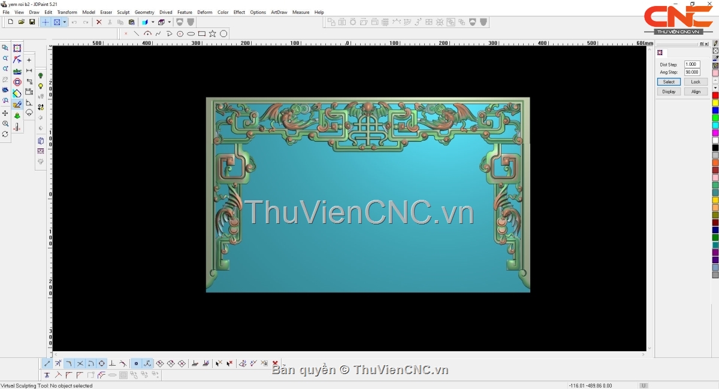Pick the red color swatch
Image resolution: width=719 pixels, height=389 pixels.
point(715,96)
